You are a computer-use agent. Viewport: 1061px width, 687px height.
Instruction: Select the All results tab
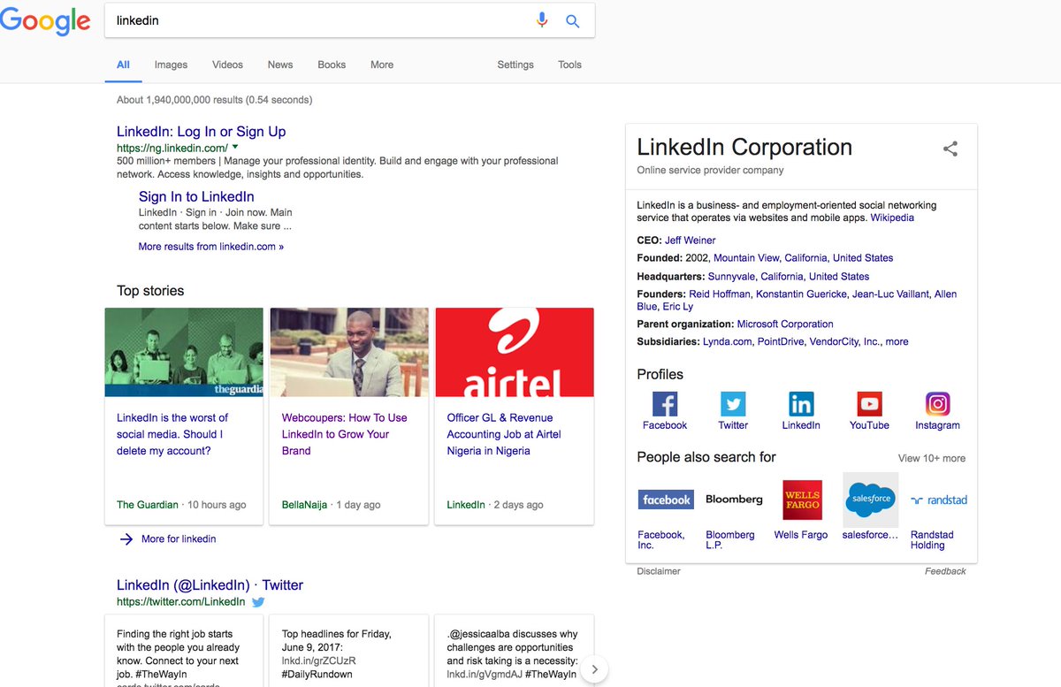click(123, 65)
